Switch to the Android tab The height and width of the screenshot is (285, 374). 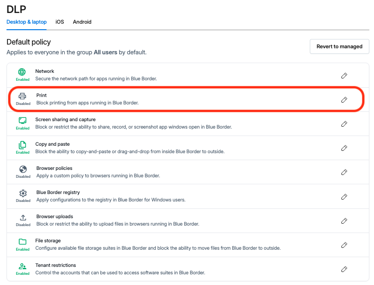tap(82, 22)
